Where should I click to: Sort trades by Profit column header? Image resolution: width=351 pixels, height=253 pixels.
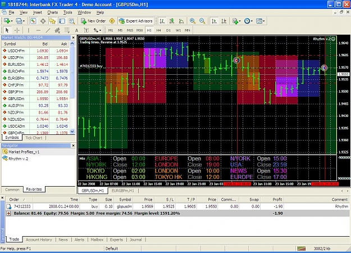[x=271, y=200]
